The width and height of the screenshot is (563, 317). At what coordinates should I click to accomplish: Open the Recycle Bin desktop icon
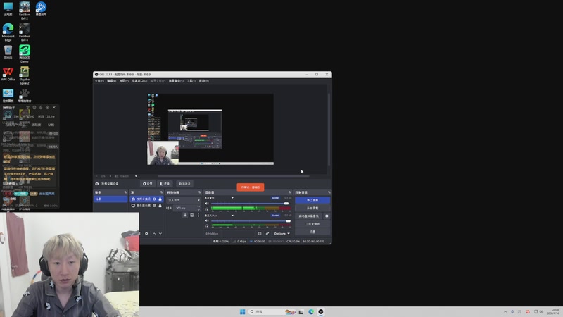[8, 52]
